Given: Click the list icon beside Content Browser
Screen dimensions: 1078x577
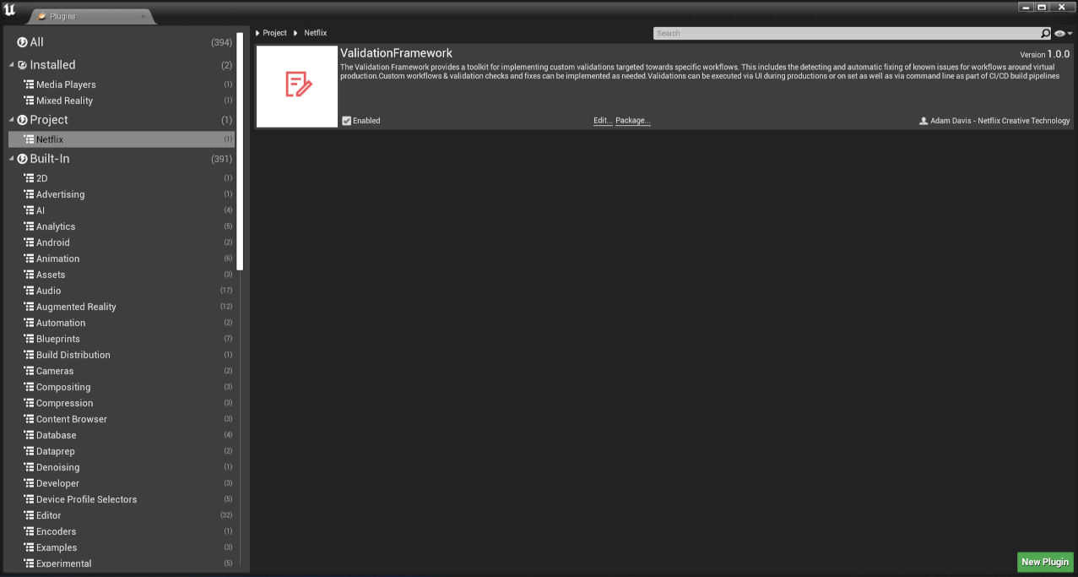Looking at the screenshot, I should pos(29,419).
